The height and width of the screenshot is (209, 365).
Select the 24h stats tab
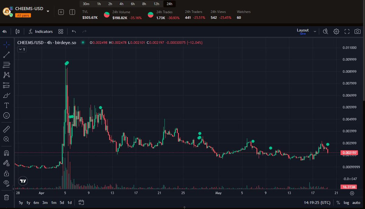169,4
